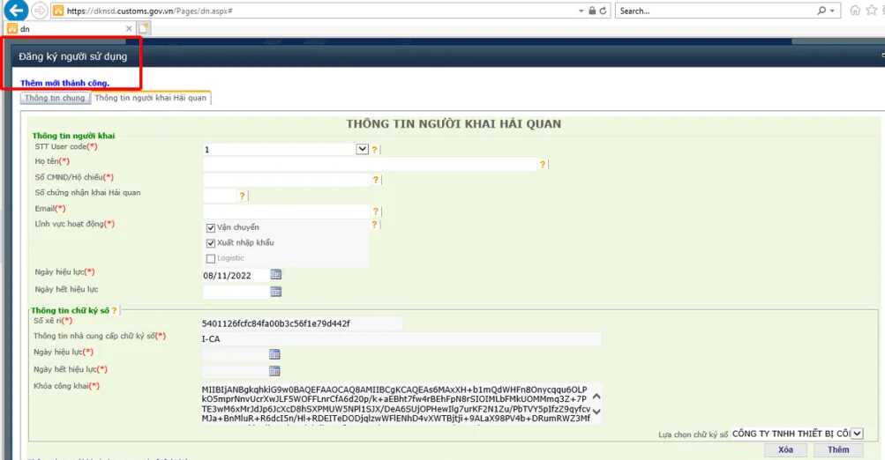Viewport: 885px width, 460px height.
Task: Click the Thêm button
Action: pos(838,449)
